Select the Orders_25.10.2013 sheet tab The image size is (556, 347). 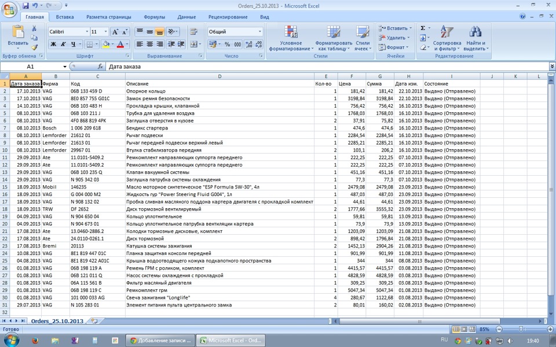pyautogui.click(x=57, y=320)
